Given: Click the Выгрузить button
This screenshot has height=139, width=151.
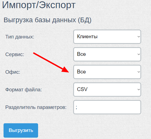Looking at the screenshot, I should click(21, 130).
